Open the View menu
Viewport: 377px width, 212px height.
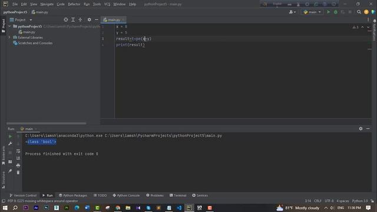pyautogui.click(x=34, y=4)
